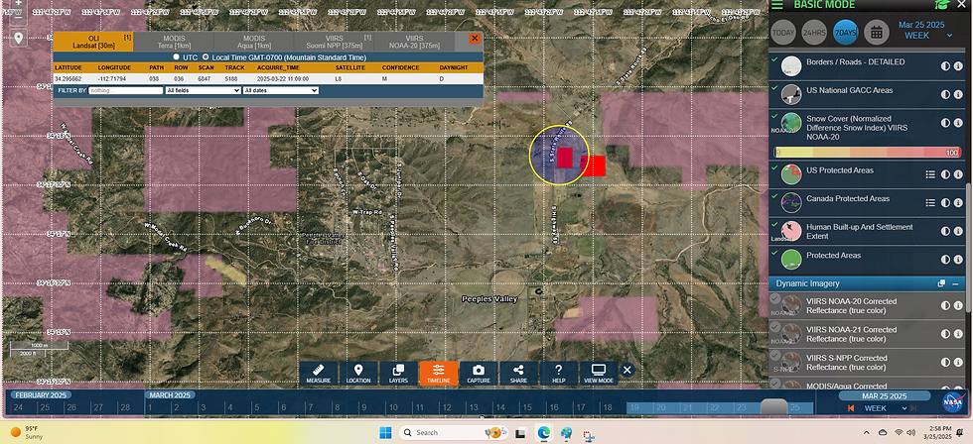Image resolution: width=973 pixels, height=444 pixels.
Task: Show info for VIIRS NOAA-20 Corrected Reflectance
Action: click(x=958, y=305)
